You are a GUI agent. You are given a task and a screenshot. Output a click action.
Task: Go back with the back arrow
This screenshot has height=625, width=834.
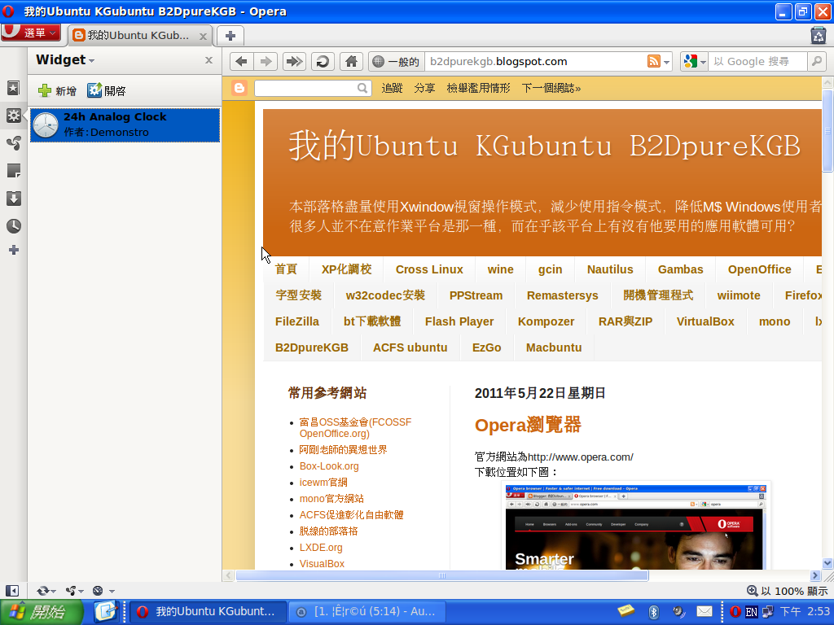coord(241,62)
